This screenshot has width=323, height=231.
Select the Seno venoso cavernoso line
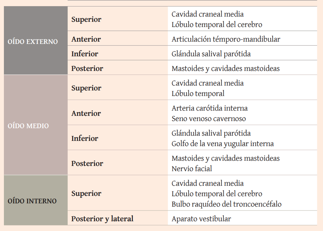click(x=209, y=118)
